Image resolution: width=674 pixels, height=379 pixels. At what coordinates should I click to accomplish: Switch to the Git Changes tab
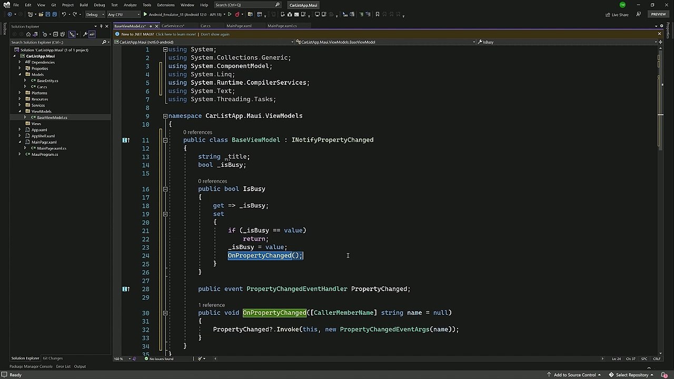click(53, 358)
